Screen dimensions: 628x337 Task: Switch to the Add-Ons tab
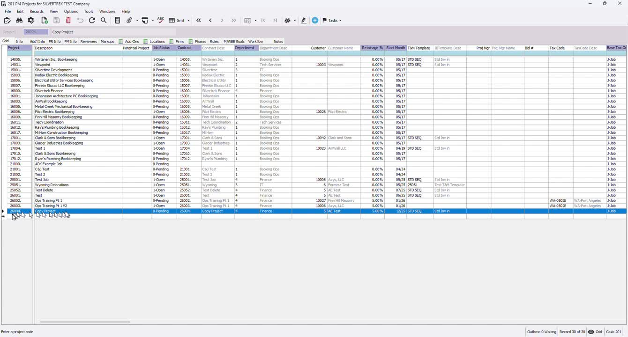[x=129, y=42]
